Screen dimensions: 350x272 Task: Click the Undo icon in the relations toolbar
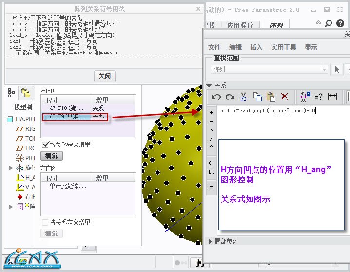216,97
